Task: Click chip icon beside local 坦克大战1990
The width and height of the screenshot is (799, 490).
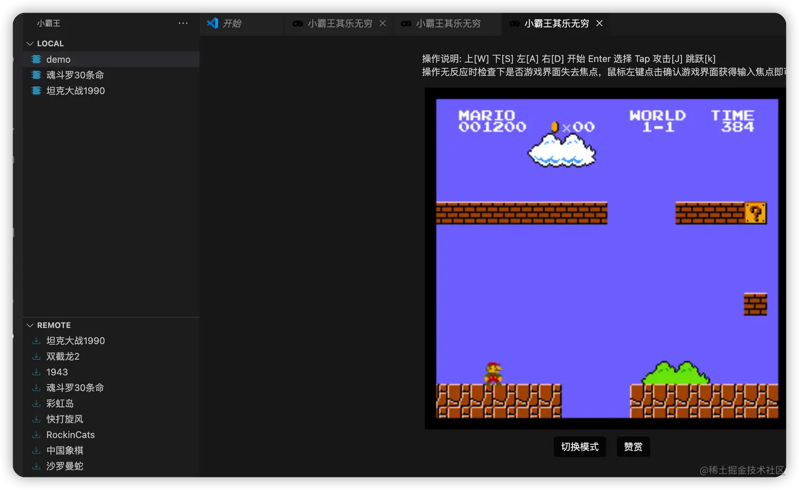Action: 36,91
